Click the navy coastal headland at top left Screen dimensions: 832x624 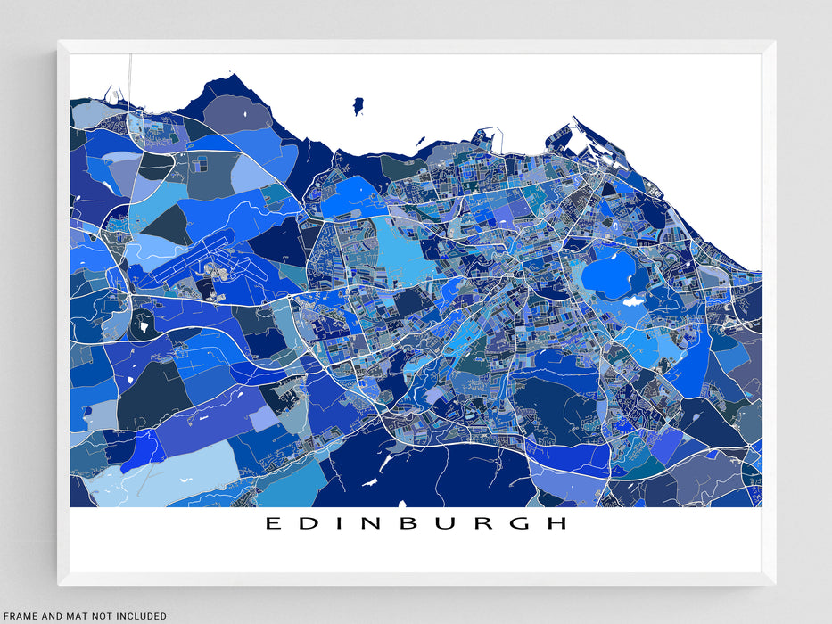click(x=221, y=87)
